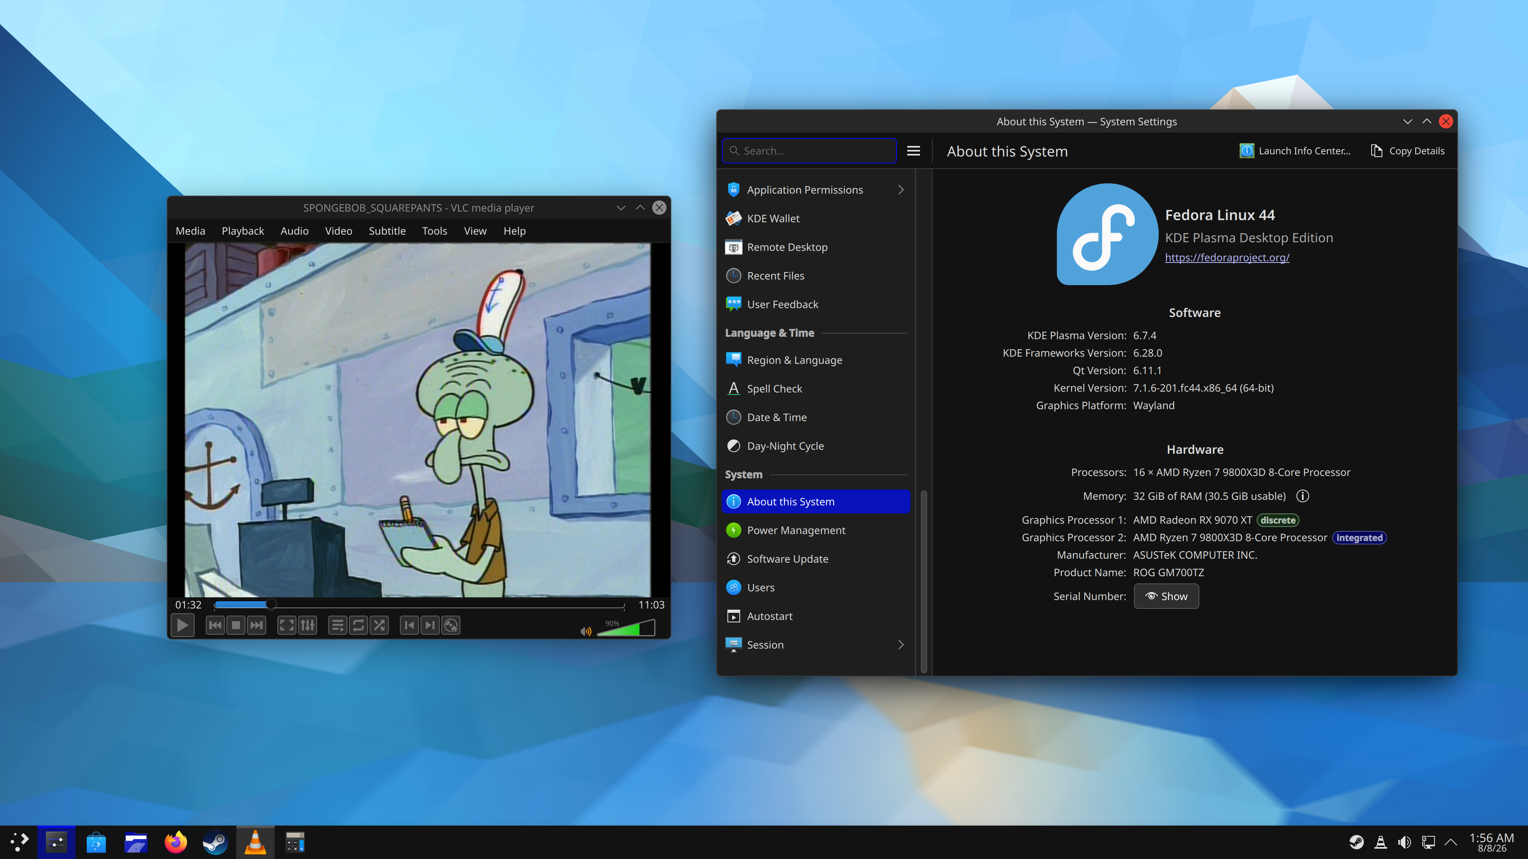The image size is (1528, 859).
Task: Open Users settings
Action: [816, 587]
